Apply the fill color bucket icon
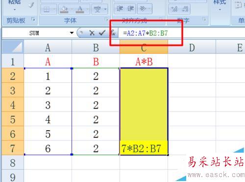245x182 pixels. click(64, 9)
